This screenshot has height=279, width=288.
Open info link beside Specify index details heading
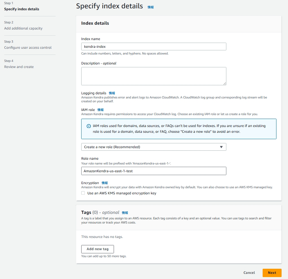click(x=151, y=7)
